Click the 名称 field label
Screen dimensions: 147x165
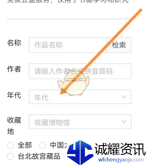(14, 43)
